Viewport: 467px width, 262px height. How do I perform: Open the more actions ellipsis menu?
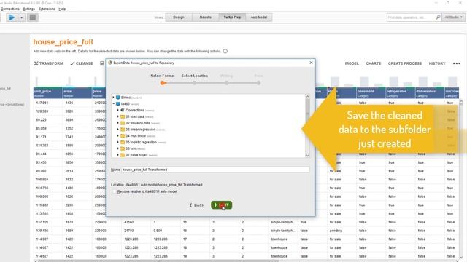point(457,63)
